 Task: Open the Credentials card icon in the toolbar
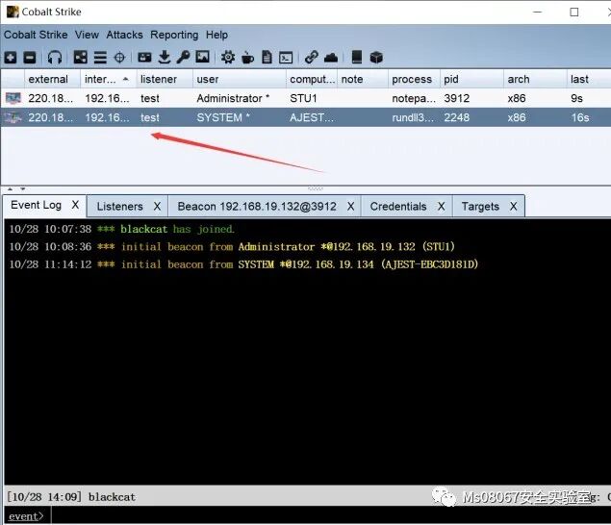(144, 58)
